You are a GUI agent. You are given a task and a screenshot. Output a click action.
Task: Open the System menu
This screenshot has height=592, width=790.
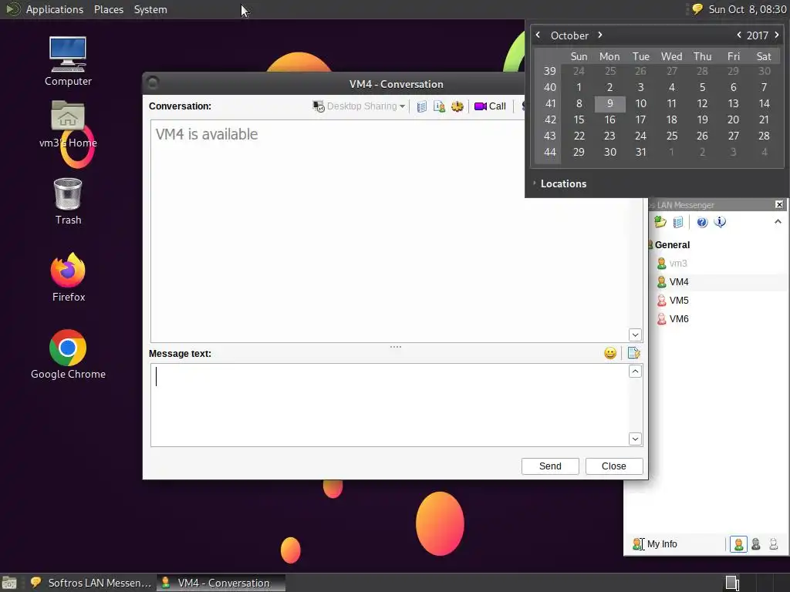[x=150, y=9]
